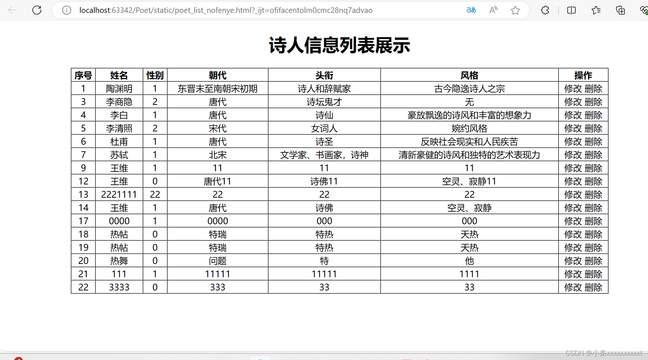648x360 pixels.
Task: Select the cell 豪放飘逸的诗风和丰富的想象力
Action: click(x=469, y=115)
